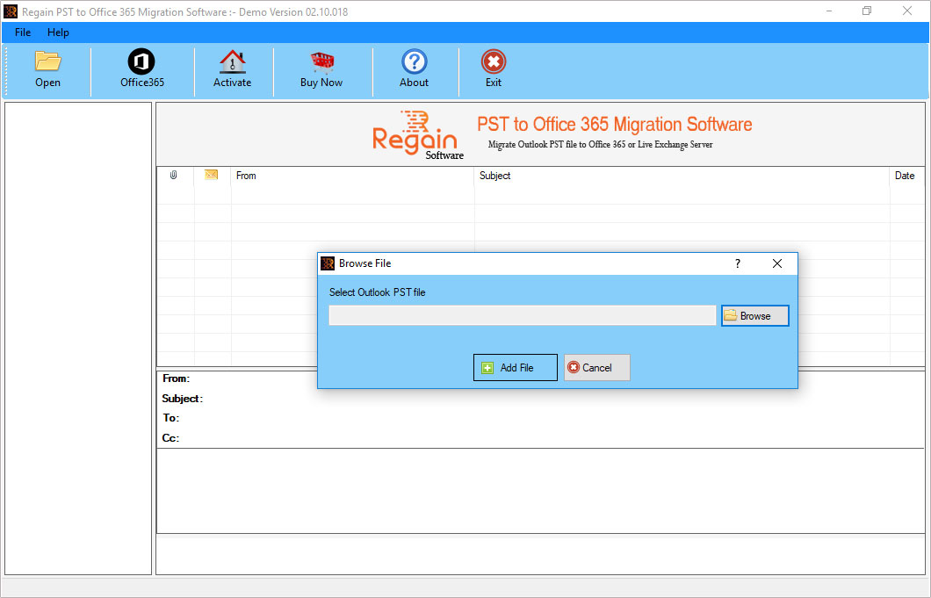Click the red Cancel icon in the dialog
The width and height of the screenshot is (931, 598).
[x=577, y=367]
